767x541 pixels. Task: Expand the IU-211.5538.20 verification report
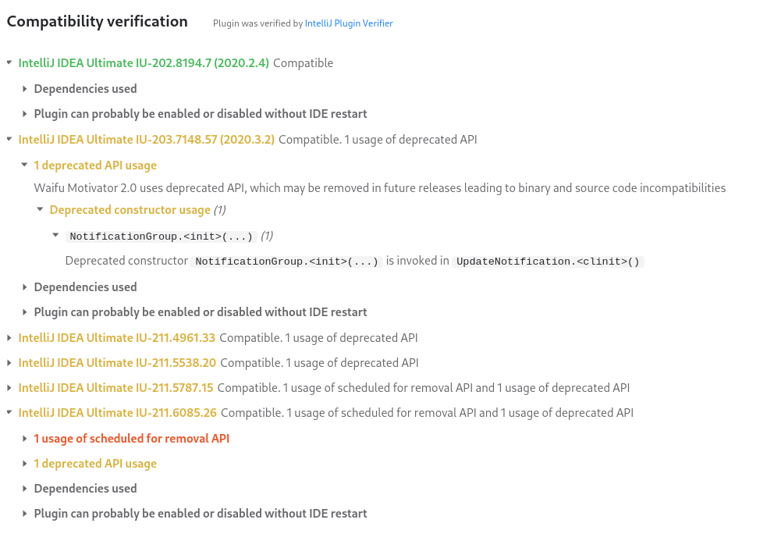(9, 363)
